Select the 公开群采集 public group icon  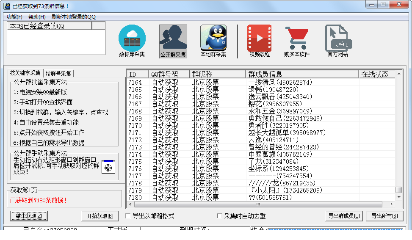[173, 38]
